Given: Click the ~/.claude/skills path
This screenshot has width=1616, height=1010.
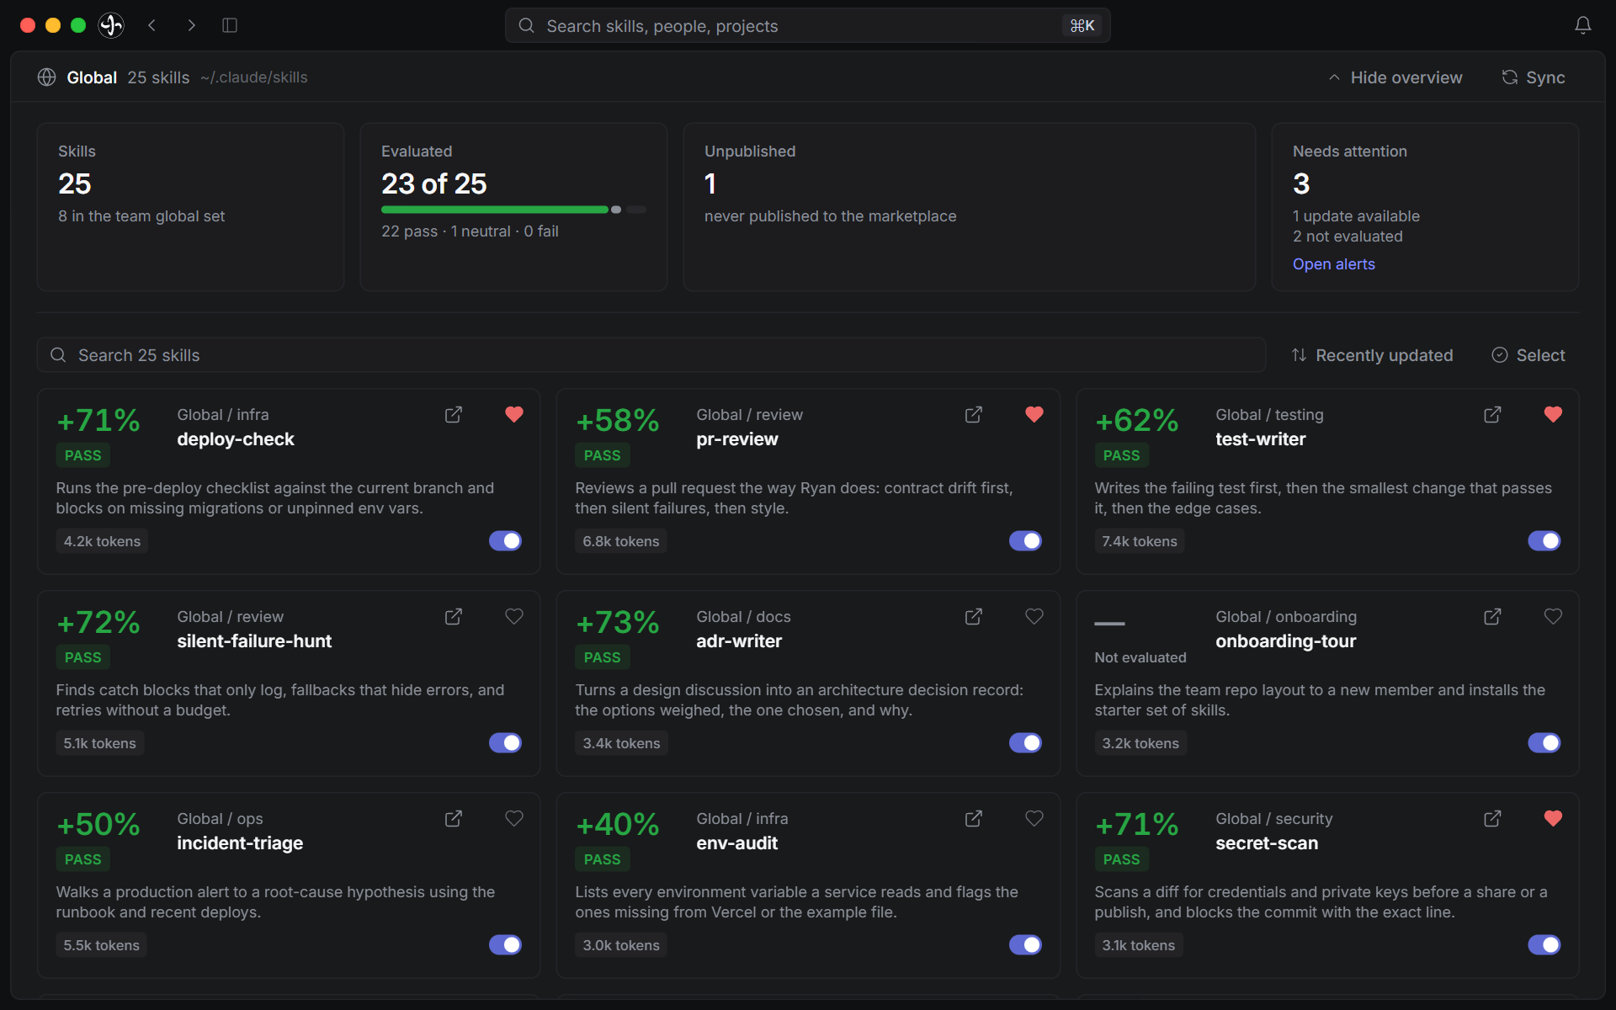Looking at the screenshot, I should coord(253,77).
